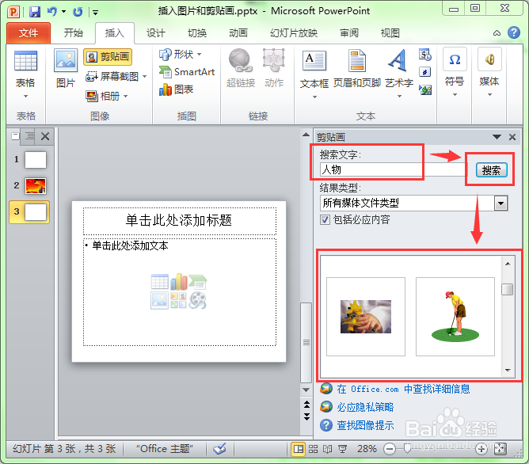Insert Symbol (符号) via omega icon
The image size is (529, 464).
click(x=455, y=59)
